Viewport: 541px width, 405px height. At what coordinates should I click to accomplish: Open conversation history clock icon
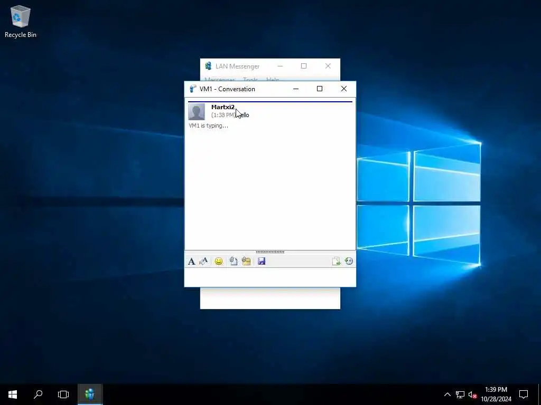[349, 262]
